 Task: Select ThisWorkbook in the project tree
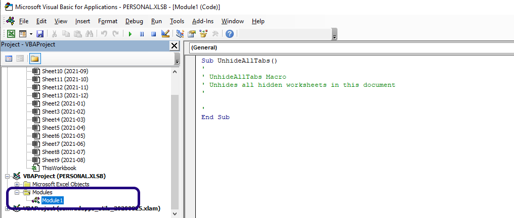[x=59, y=168]
